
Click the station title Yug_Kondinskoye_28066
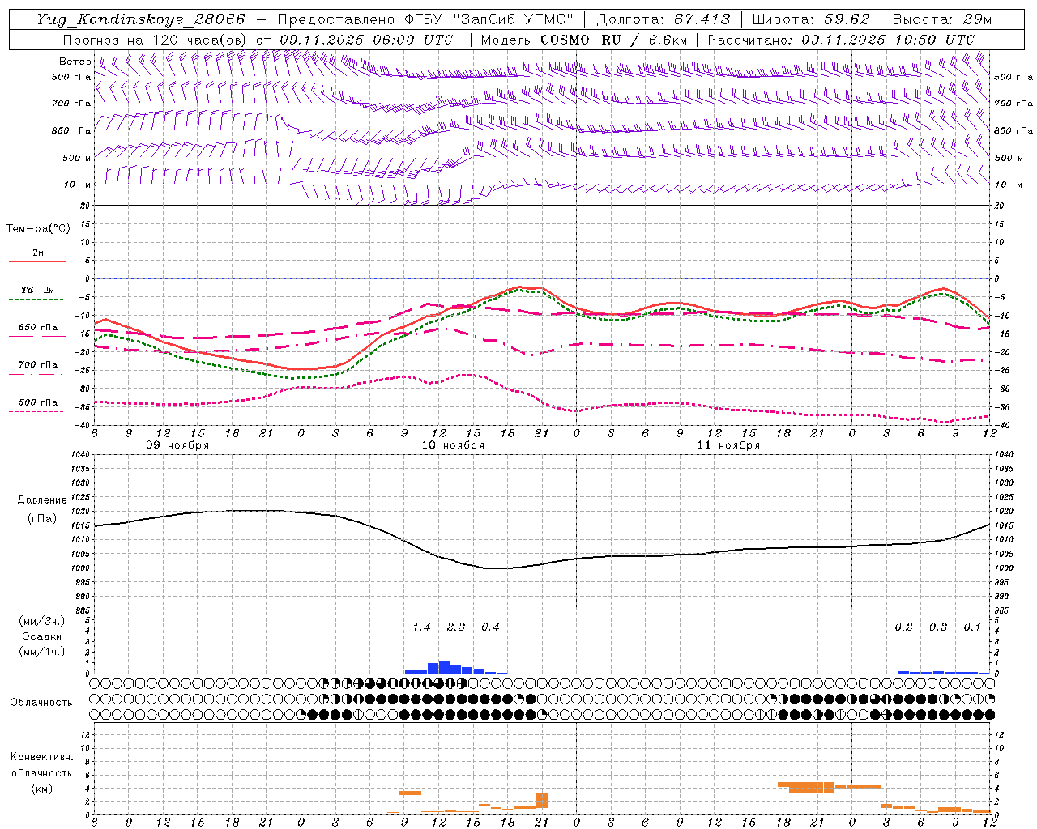pos(141,19)
